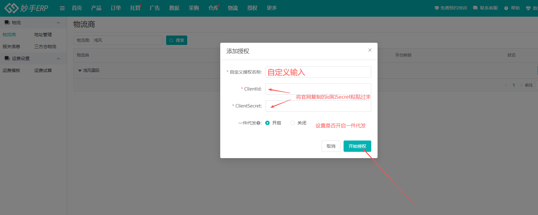Image resolution: width=538 pixels, height=215 pixels.
Task: Open the 数据 menu
Action: pos(174,8)
